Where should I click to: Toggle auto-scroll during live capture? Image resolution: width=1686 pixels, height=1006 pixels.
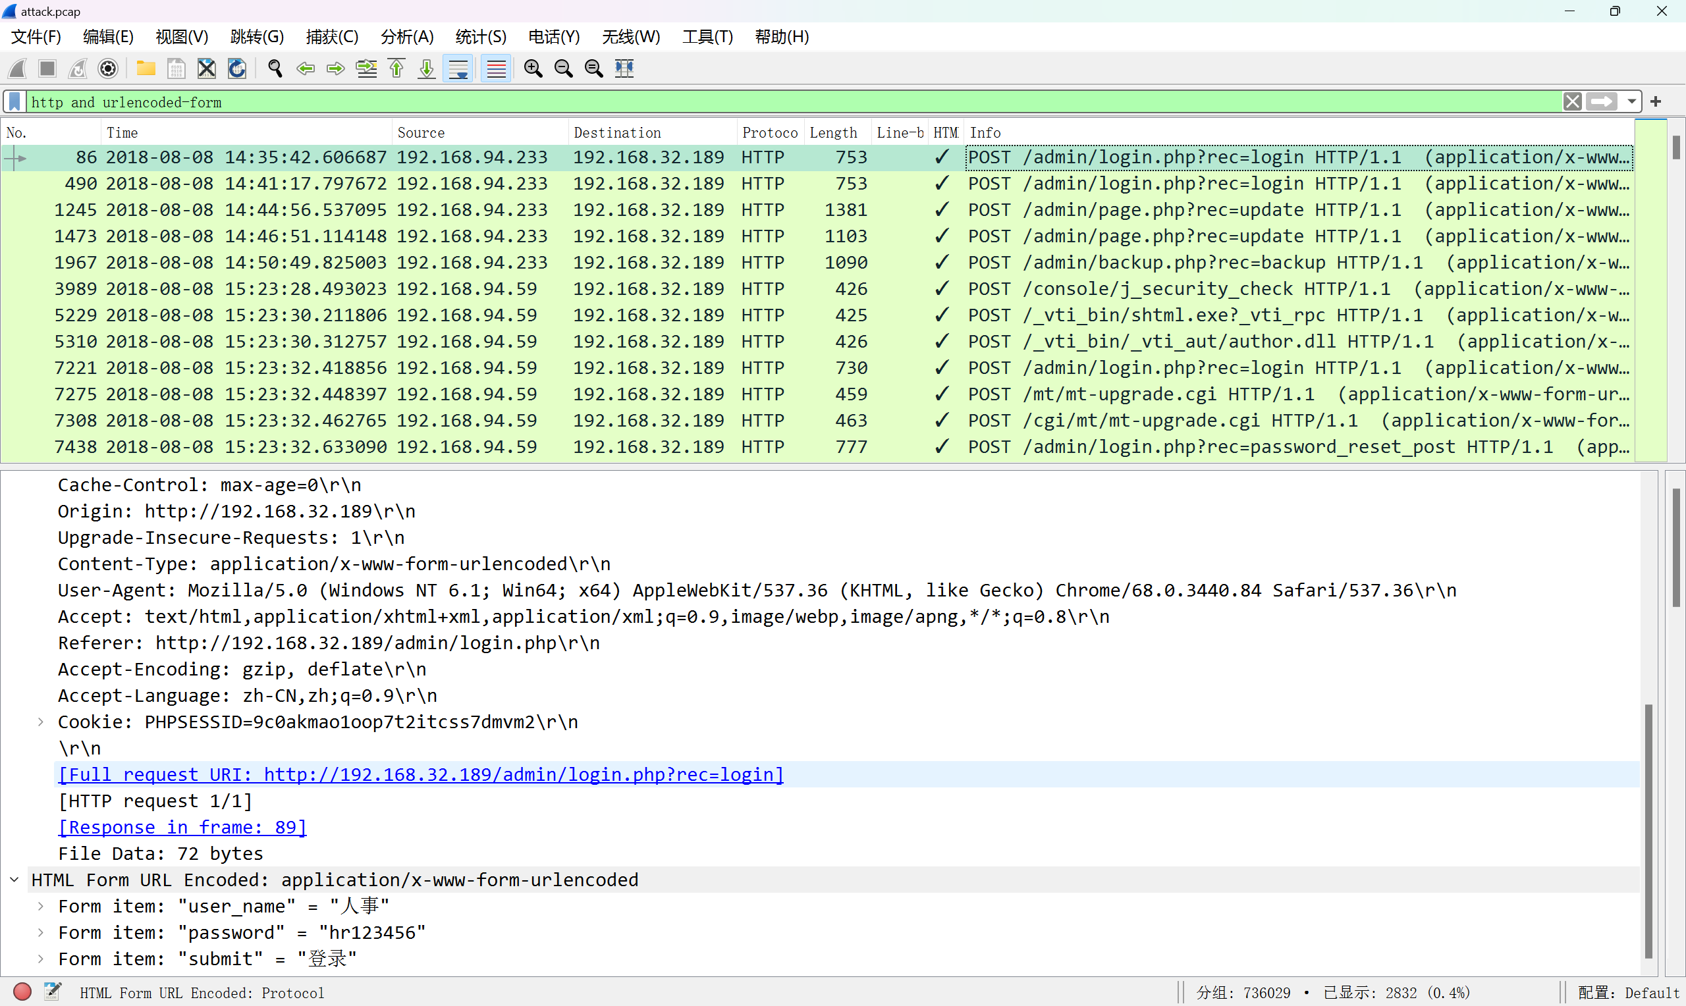coord(458,68)
